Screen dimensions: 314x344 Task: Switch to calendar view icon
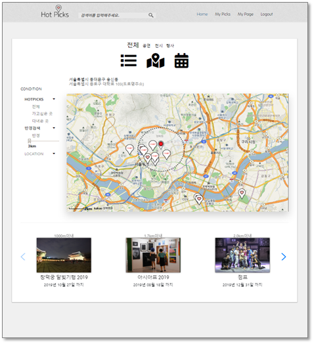pyautogui.click(x=181, y=60)
